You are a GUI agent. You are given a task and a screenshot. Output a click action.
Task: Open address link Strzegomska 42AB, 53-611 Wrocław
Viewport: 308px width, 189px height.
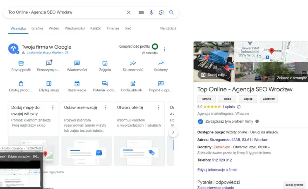[x=239, y=140]
